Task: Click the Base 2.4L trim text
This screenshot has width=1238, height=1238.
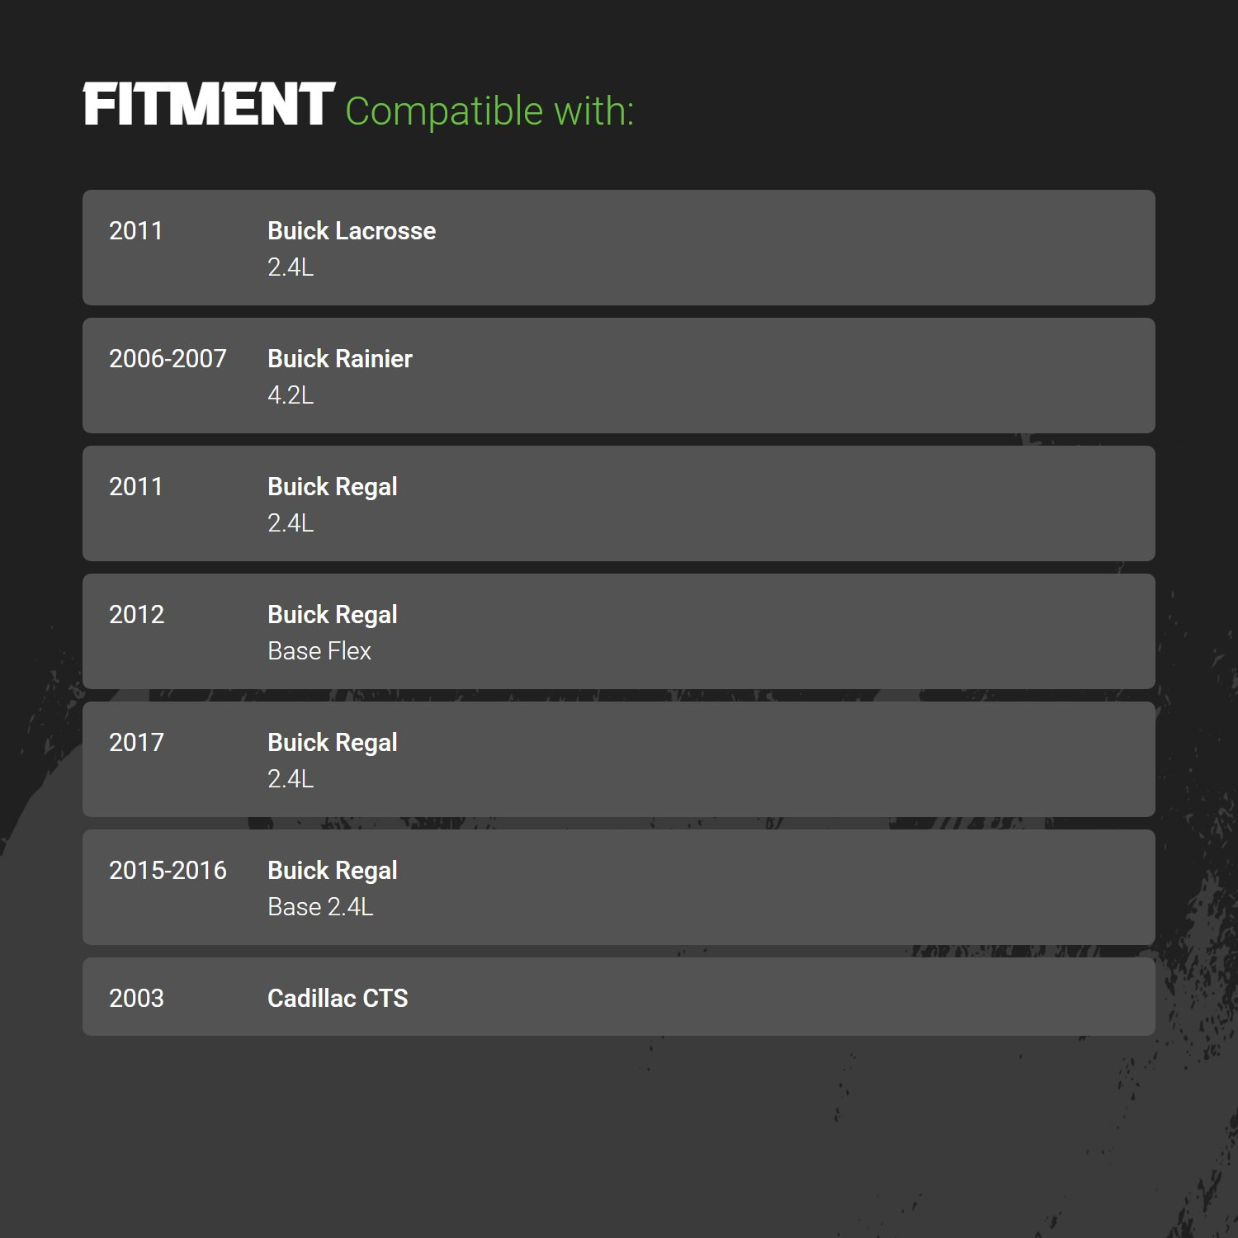Action: coord(320,907)
